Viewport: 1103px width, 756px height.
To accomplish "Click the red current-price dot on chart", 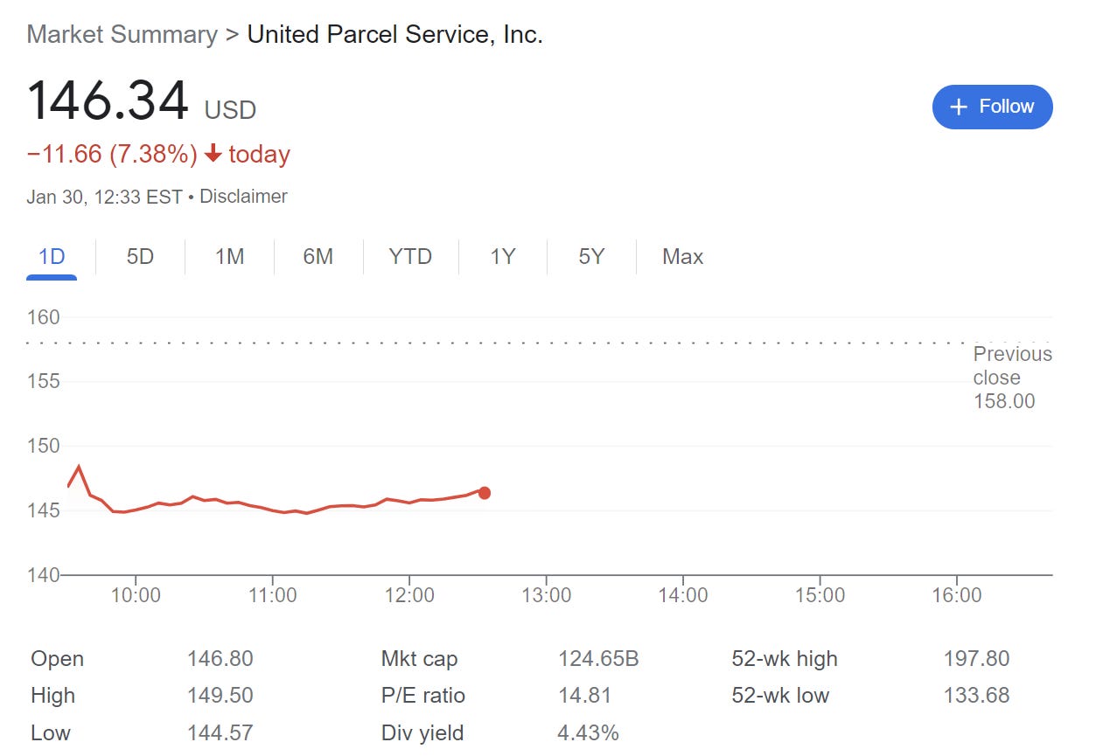I will click(x=484, y=493).
